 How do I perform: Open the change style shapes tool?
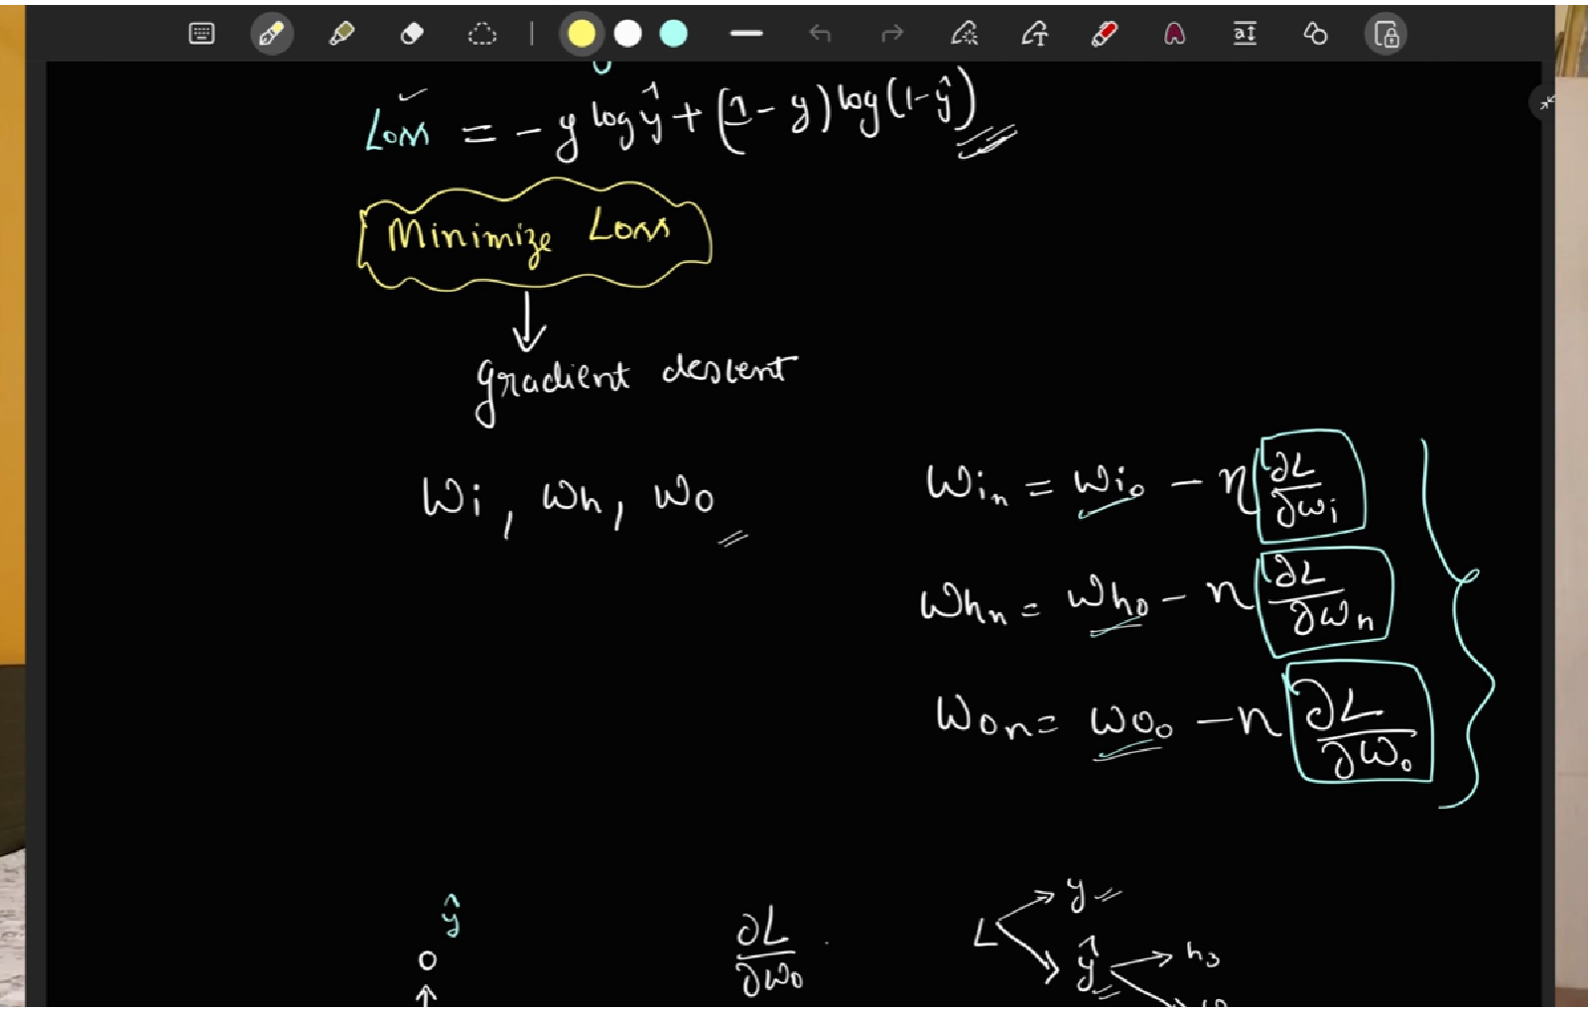[x=1315, y=35]
